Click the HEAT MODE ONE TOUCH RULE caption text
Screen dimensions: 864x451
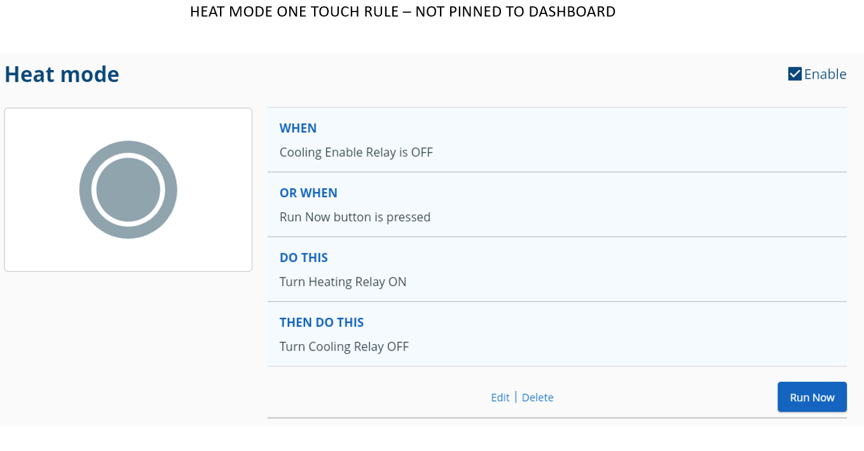tap(294, 11)
